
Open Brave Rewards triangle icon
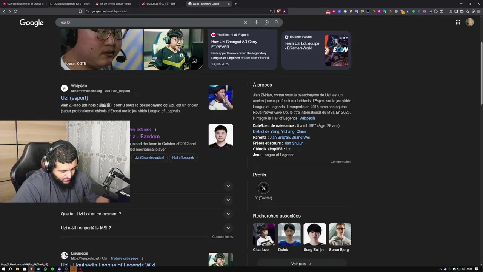pyautogui.click(x=284, y=11)
